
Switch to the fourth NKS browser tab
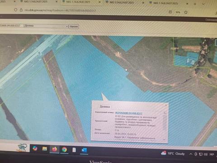pos(165,3)
